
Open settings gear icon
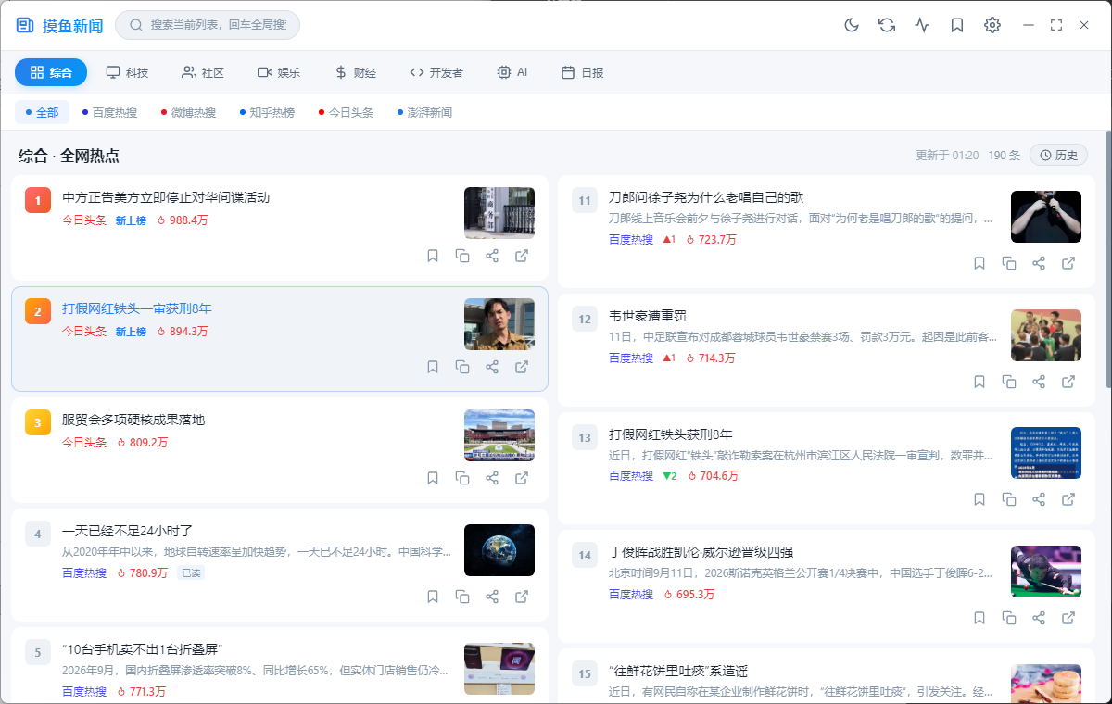pos(992,25)
